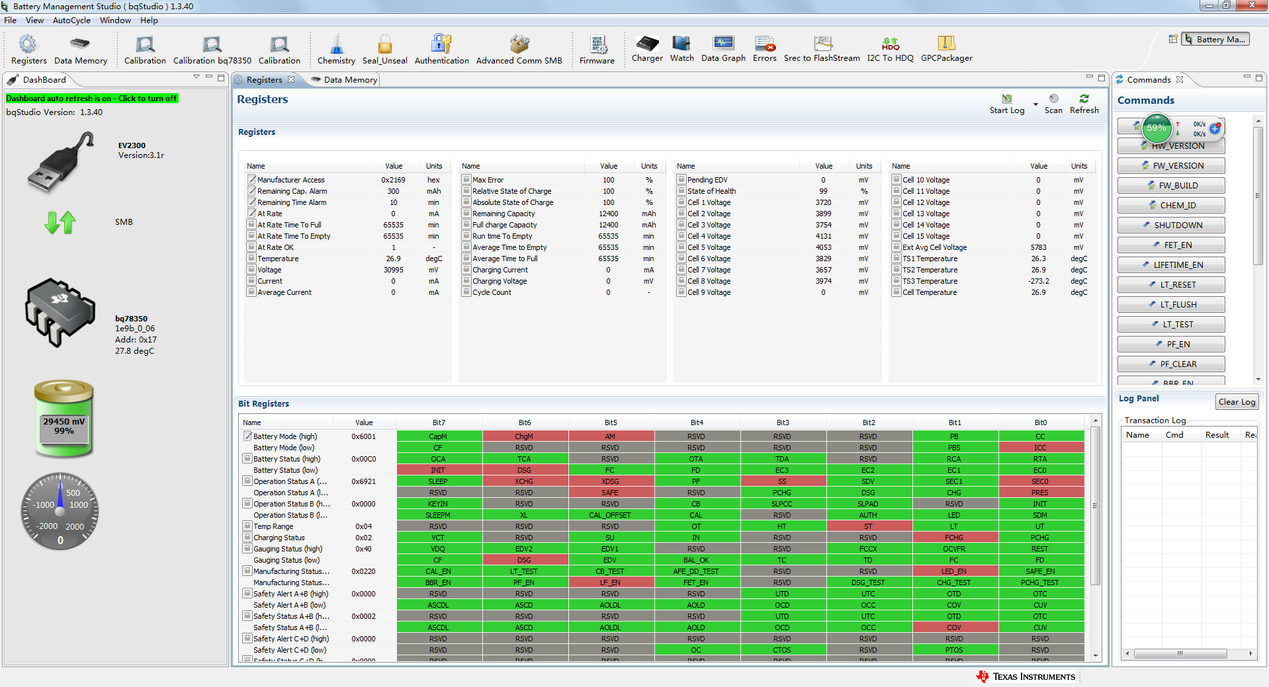The height and width of the screenshot is (687, 1269).
Task: Launch the GPCPackager tool
Action: (946, 49)
